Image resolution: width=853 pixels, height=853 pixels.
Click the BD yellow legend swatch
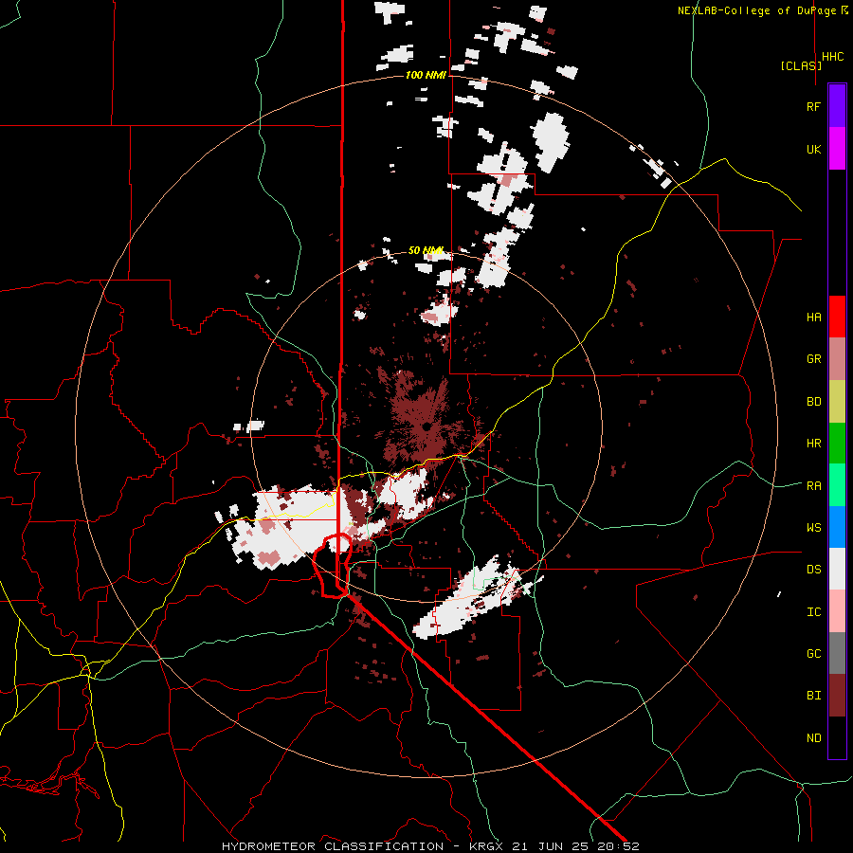837,402
